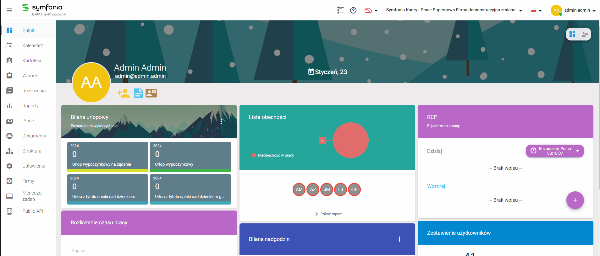The image size is (600, 256).
Task: Switch to person list view toggle
Action: [x=585, y=34]
